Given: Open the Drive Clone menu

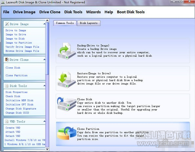Looking at the screenshot, I should [x=50, y=12].
